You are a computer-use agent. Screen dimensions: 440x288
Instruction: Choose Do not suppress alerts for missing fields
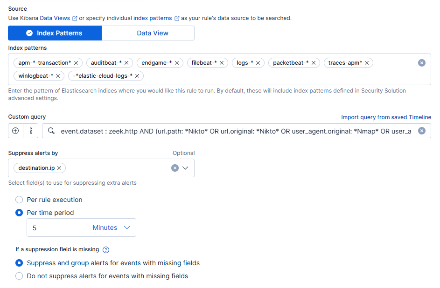click(19, 276)
